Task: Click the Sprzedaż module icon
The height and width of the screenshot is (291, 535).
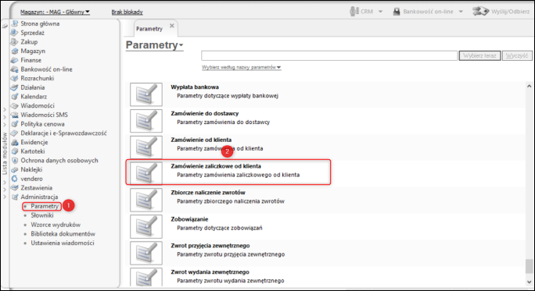Action: 14,33
